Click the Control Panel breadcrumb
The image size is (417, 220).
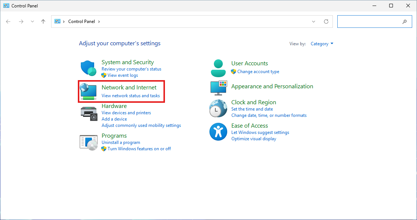pos(82,22)
